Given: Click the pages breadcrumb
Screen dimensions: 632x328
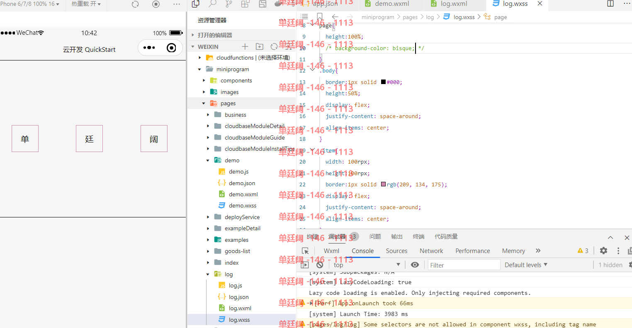Looking at the screenshot, I should [x=410, y=17].
